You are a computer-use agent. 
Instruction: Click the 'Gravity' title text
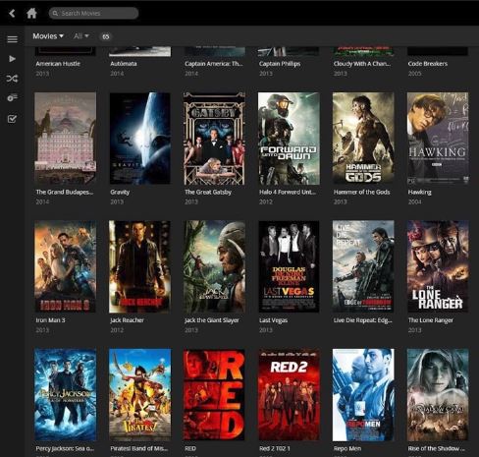point(120,192)
